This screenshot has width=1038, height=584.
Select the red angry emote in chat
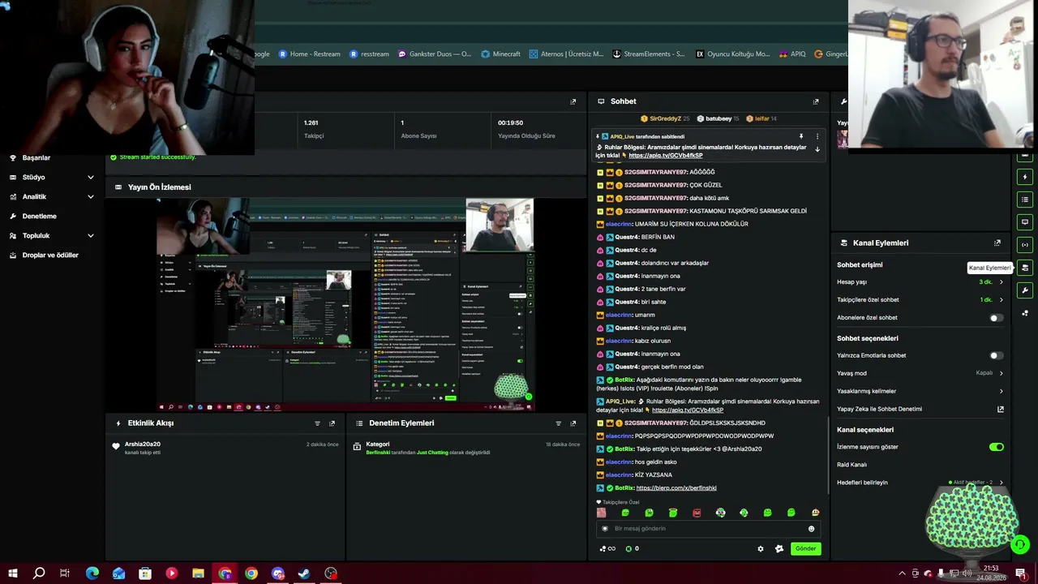tap(697, 513)
